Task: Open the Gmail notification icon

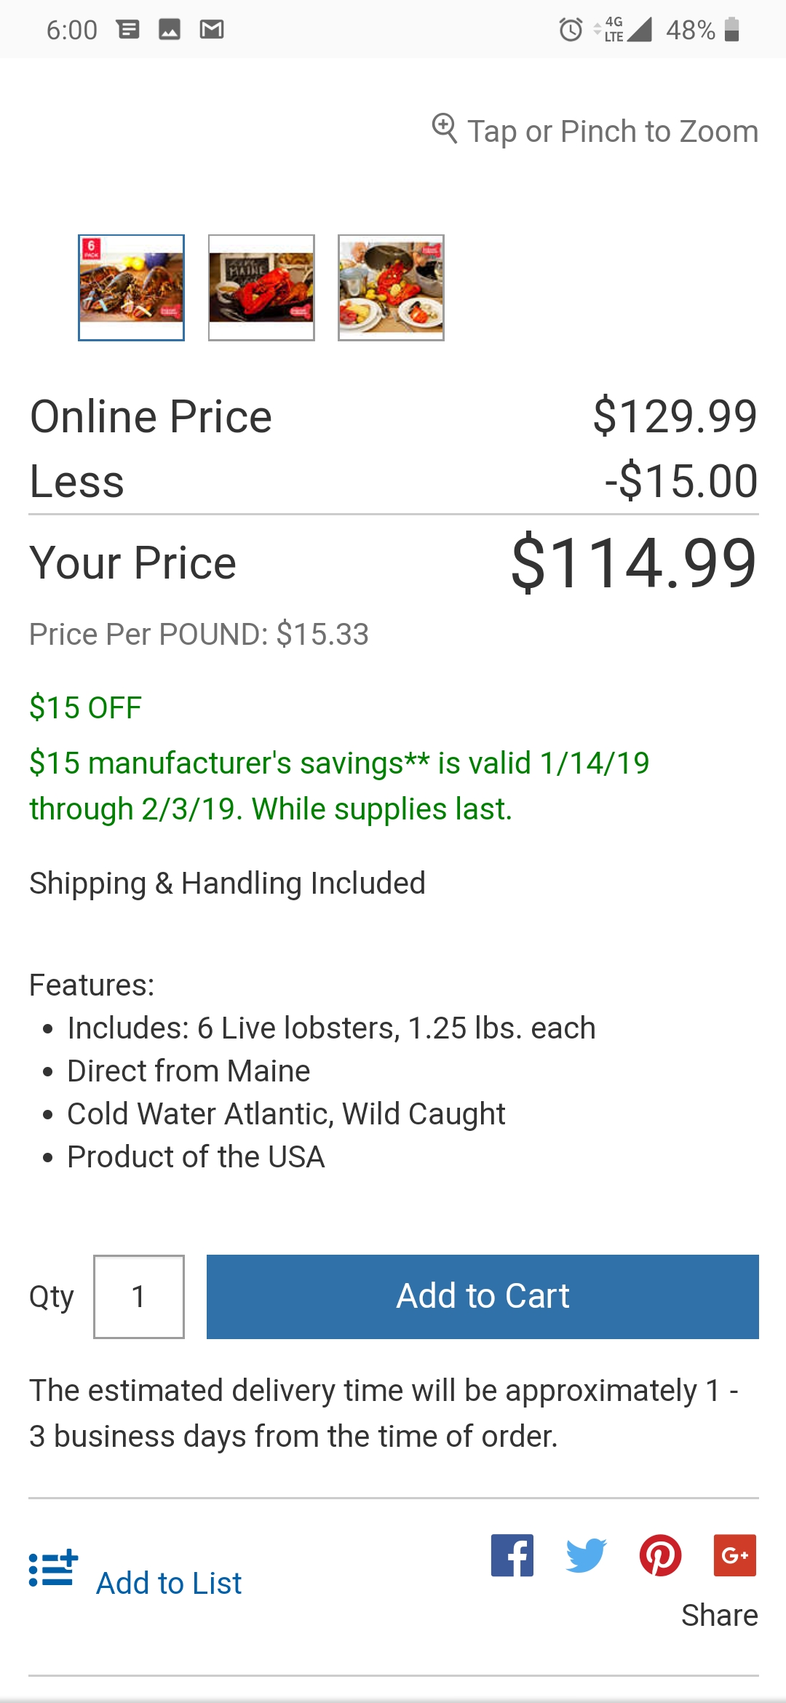Action: pyautogui.click(x=212, y=30)
